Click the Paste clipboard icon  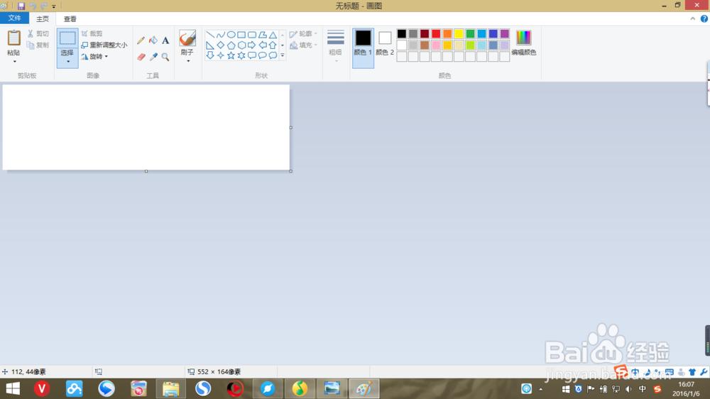point(13,38)
